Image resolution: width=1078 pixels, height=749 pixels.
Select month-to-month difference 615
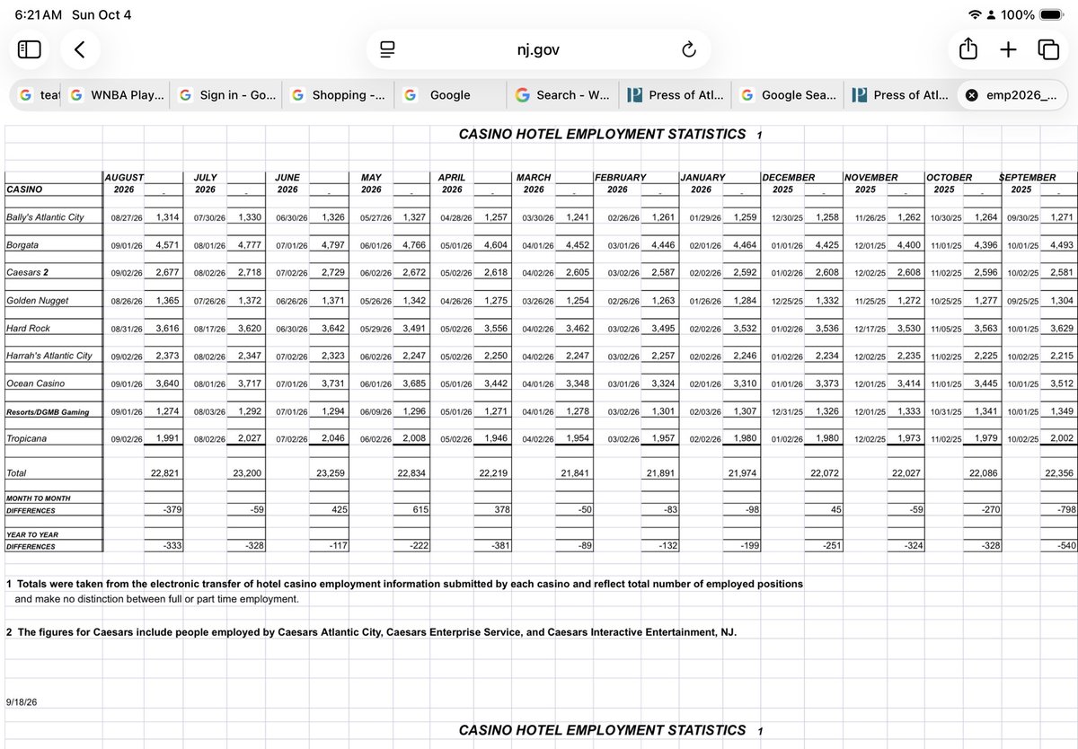420,510
